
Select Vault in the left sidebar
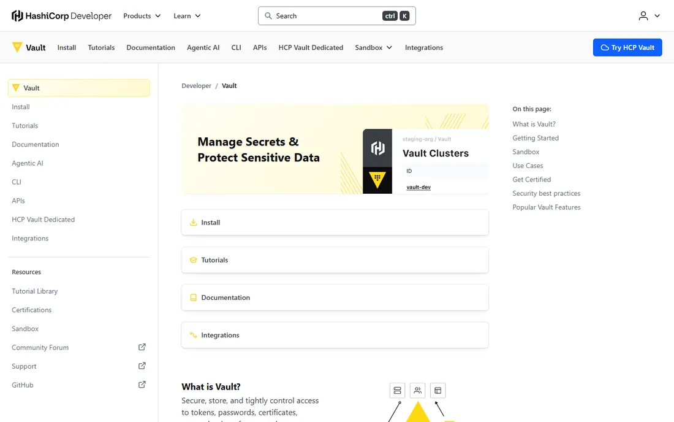click(79, 88)
